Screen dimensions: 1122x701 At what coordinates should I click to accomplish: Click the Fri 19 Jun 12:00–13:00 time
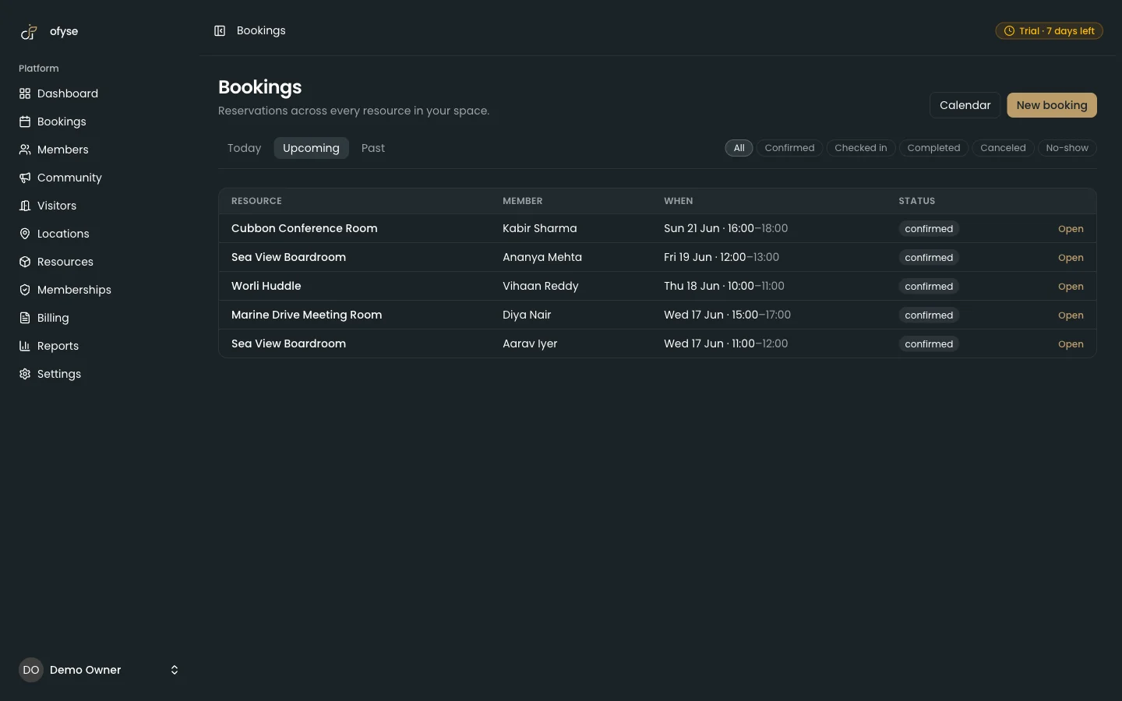(x=722, y=257)
